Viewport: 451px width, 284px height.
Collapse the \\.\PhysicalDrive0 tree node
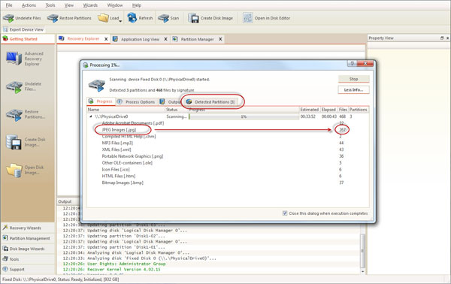91,116
